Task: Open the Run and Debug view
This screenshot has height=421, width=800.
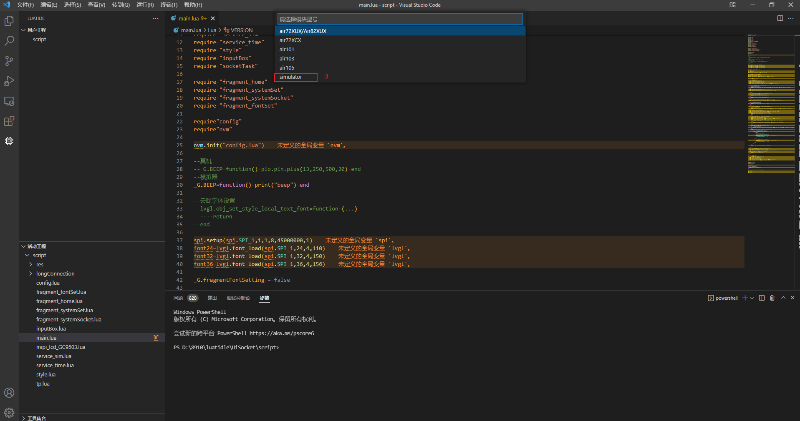Action: click(x=9, y=81)
